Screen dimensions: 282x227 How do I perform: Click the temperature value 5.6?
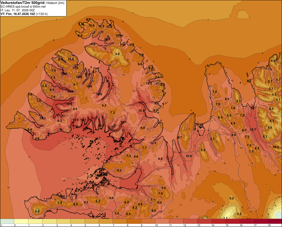click(x=229, y=116)
